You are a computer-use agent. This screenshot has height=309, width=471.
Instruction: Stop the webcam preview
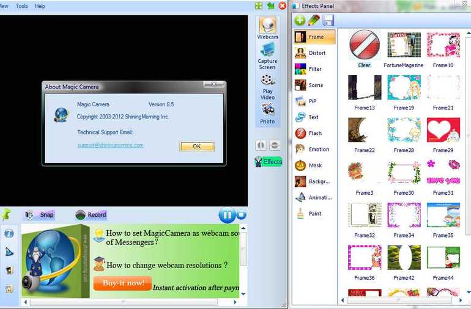point(241,215)
